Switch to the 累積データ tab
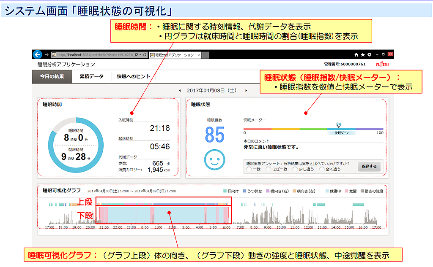 click(91, 76)
